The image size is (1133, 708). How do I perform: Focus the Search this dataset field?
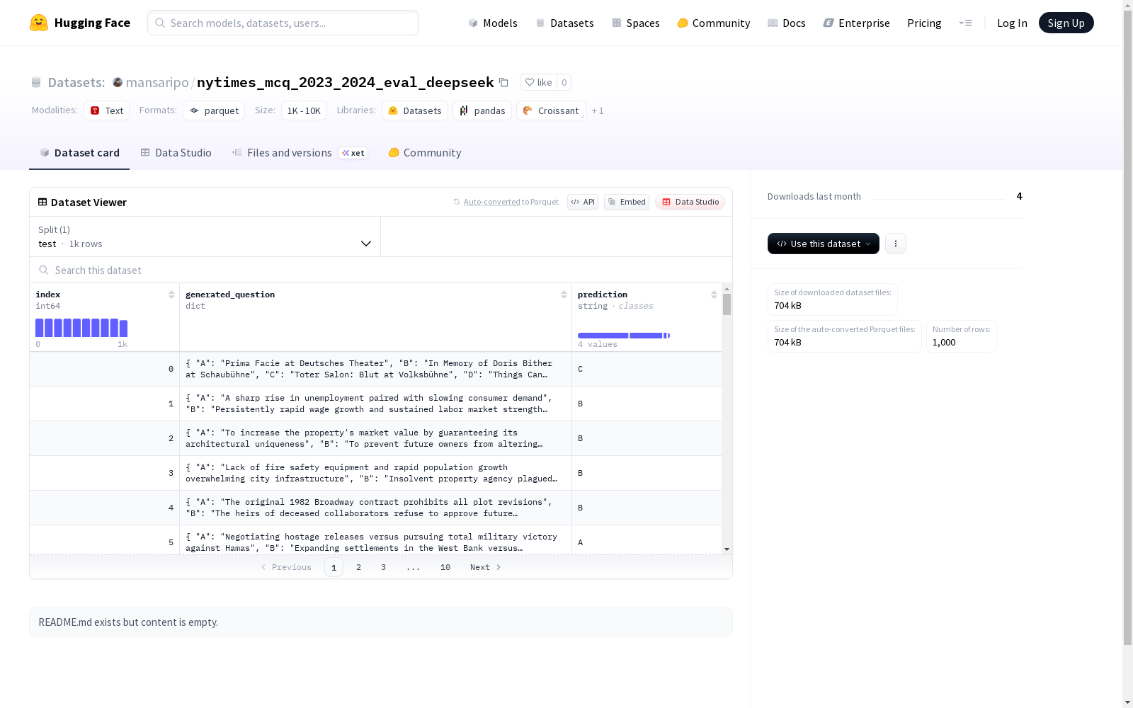coord(381,270)
